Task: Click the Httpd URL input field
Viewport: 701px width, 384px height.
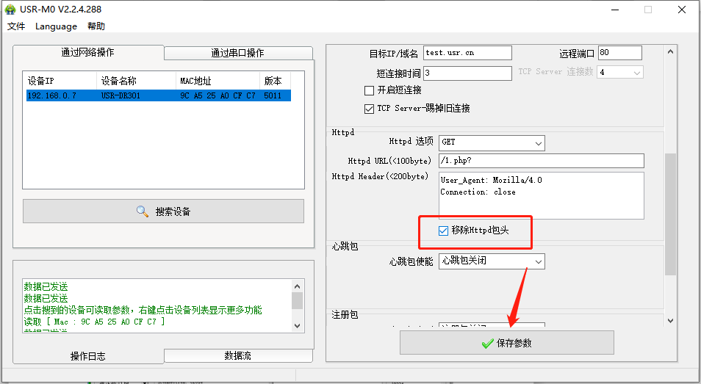Action: tap(540, 161)
